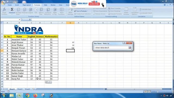This screenshot has width=174, height=98.
Task: Click cell G6 showing 728
Action: [70, 48]
